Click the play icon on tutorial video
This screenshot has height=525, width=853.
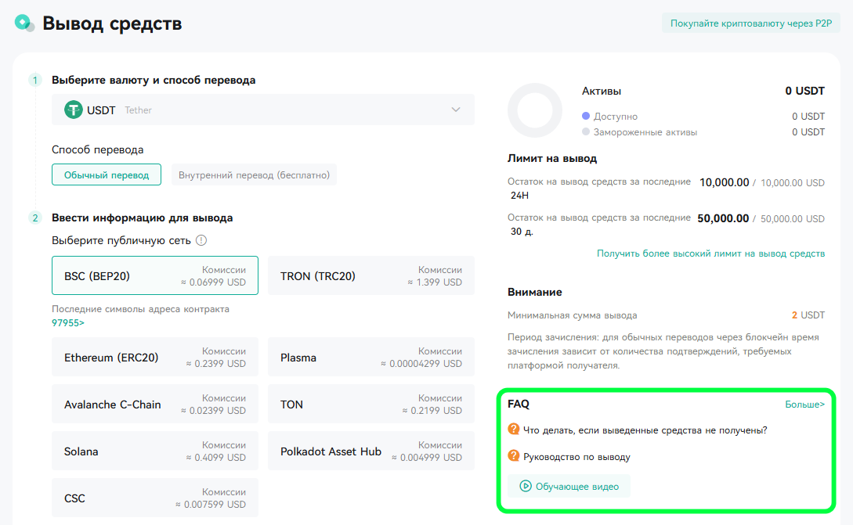(x=525, y=486)
